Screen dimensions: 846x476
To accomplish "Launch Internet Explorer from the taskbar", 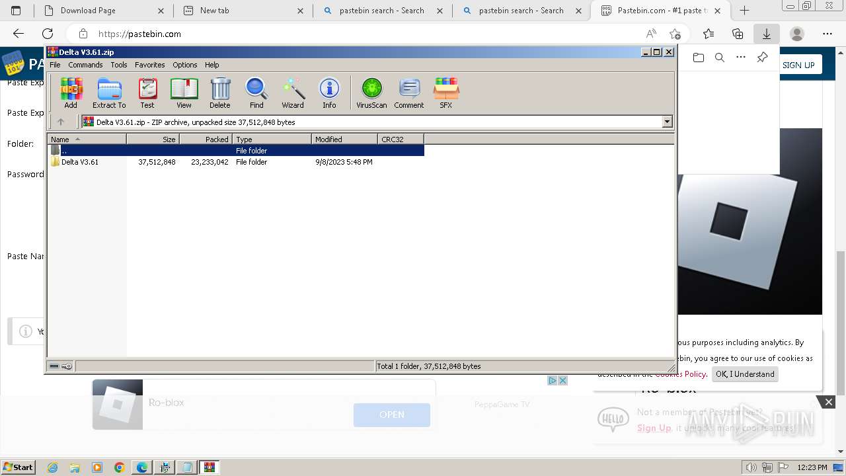I will pyautogui.click(x=53, y=467).
